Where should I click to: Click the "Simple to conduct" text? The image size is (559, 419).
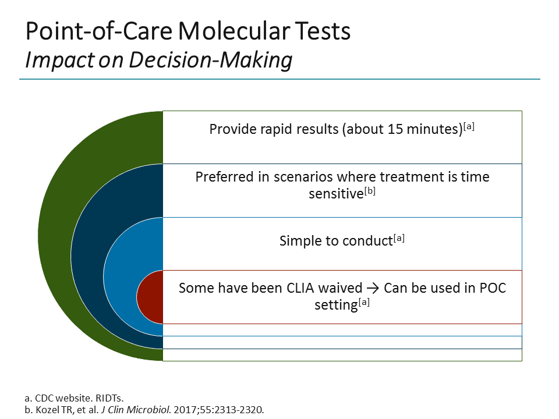pyautogui.click(x=334, y=240)
